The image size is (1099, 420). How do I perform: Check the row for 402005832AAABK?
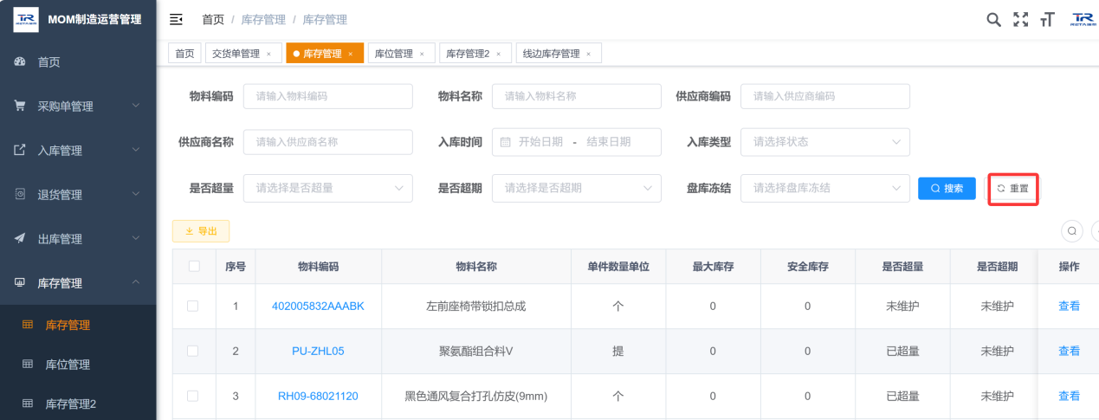pos(193,306)
